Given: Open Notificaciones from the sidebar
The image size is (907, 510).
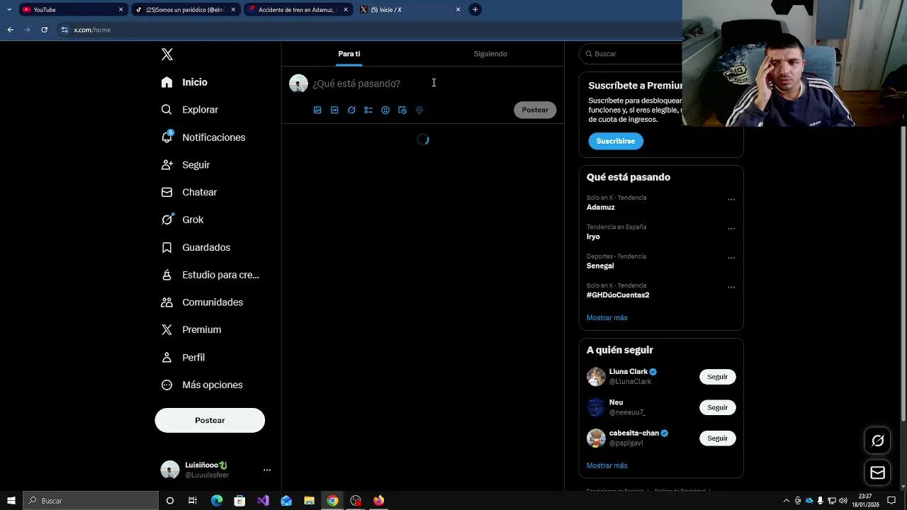Looking at the screenshot, I should coord(203,137).
